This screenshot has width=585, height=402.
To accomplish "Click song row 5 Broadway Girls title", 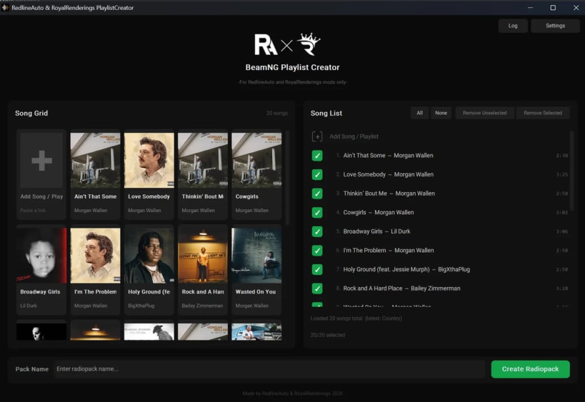I will 376,231.
